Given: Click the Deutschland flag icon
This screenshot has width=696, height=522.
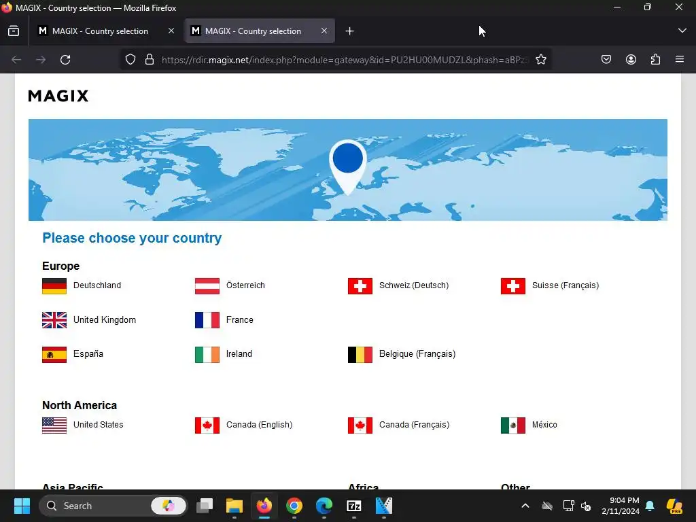Looking at the screenshot, I should coord(54,286).
